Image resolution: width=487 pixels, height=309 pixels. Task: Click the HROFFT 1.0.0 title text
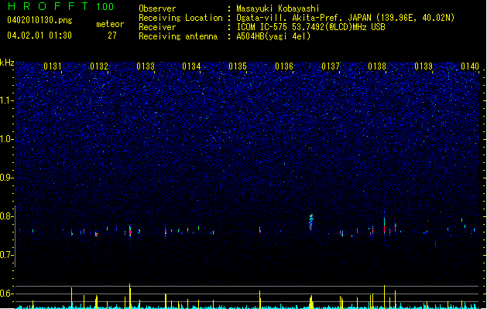61,6
